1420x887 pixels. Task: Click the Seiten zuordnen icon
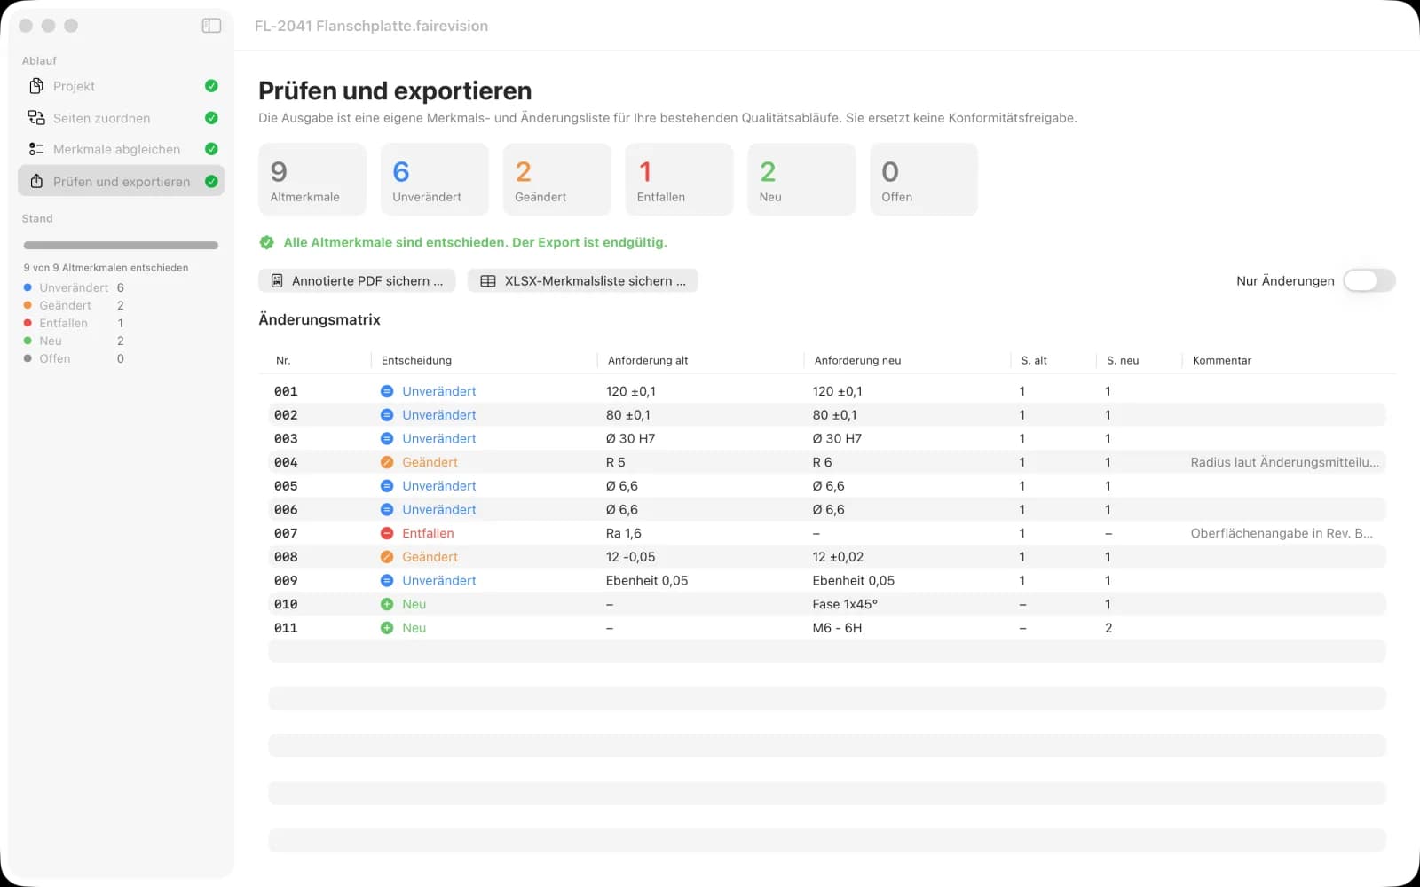pyautogui.click(x=36, y=118)
